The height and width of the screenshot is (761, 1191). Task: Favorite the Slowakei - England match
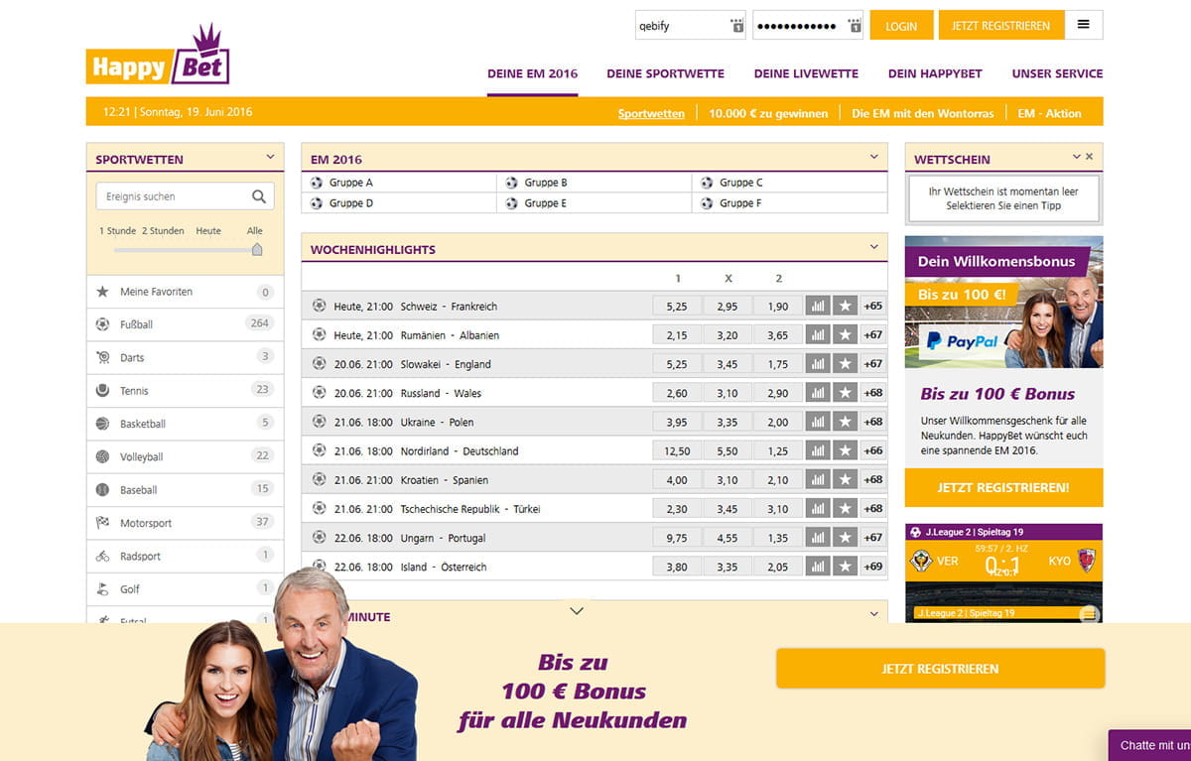[845, 364]
